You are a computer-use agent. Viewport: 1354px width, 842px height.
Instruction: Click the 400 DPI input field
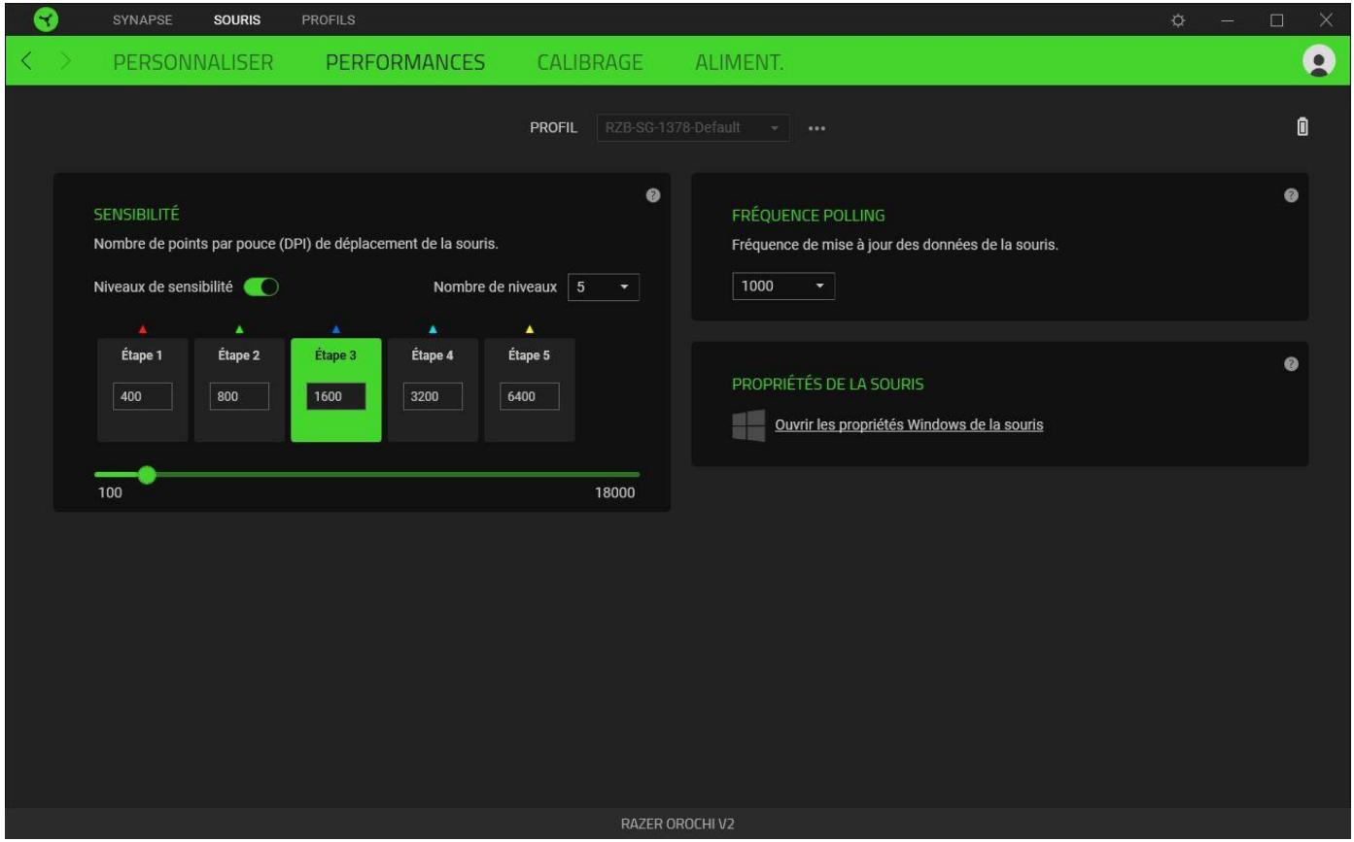pyautogui.click(x=143, y=396)
